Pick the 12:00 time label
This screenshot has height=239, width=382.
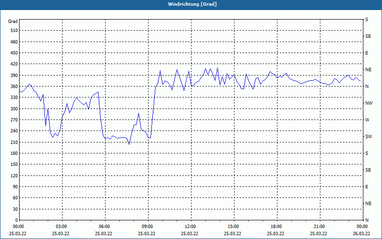(190, 227)
